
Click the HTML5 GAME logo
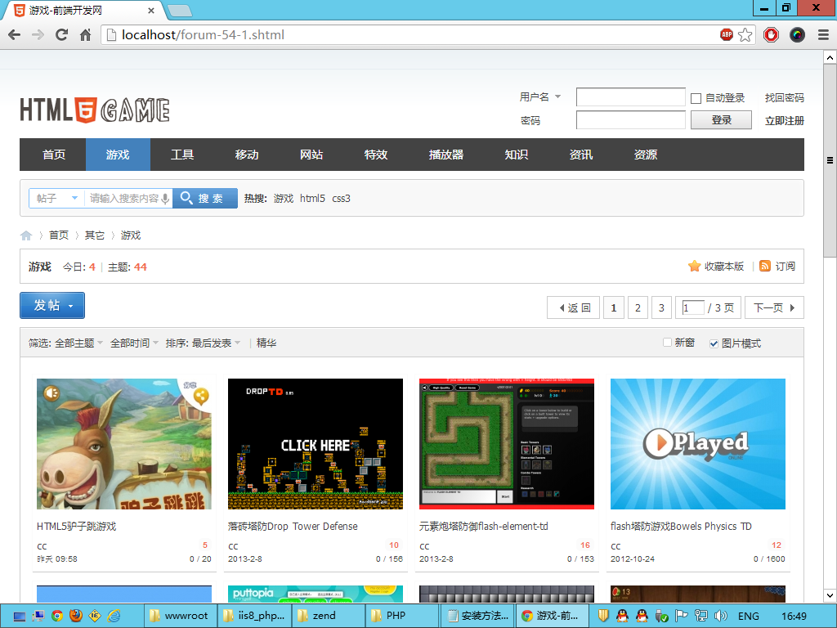[95, 110]
